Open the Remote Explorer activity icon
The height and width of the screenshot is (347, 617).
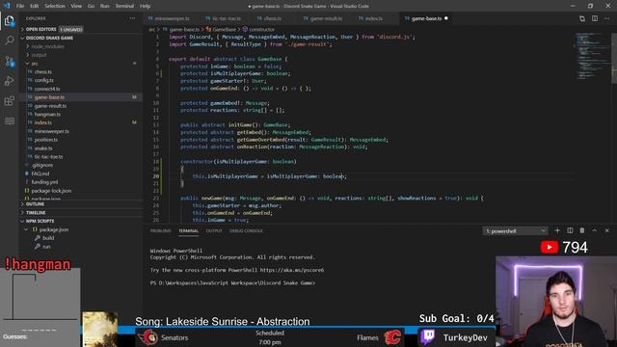[9, 120]
